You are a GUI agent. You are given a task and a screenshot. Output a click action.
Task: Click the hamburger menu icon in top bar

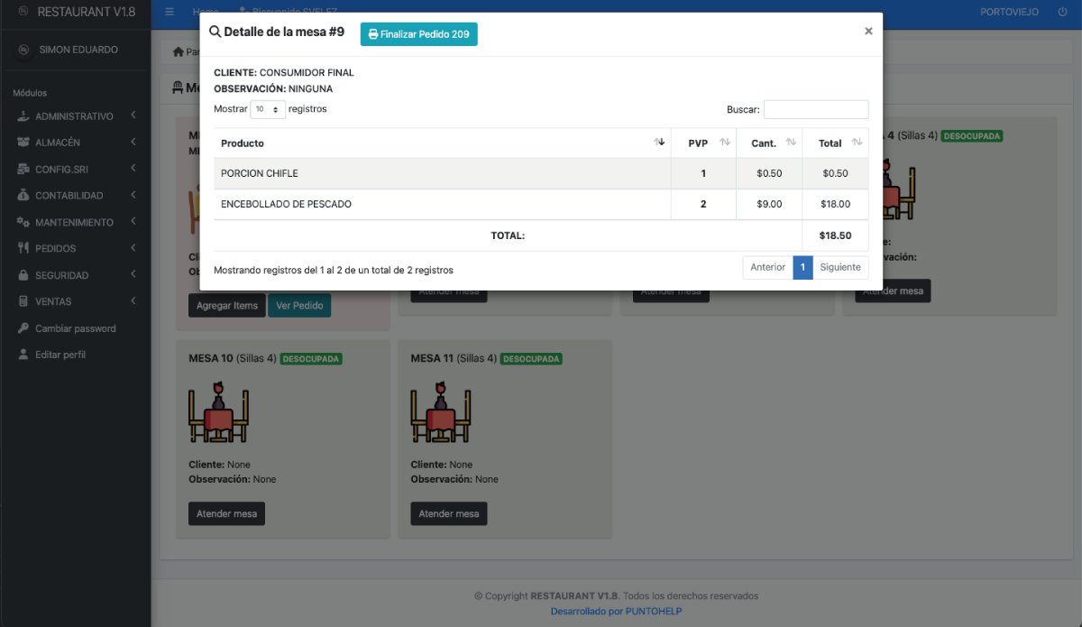170,12
